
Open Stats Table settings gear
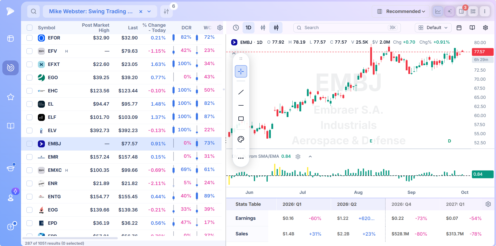coord(488,204)
